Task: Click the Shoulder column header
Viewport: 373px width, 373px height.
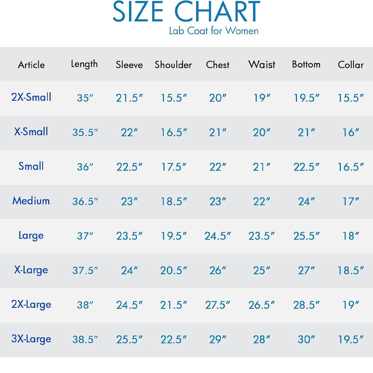Action: click(x=173, y=65)
